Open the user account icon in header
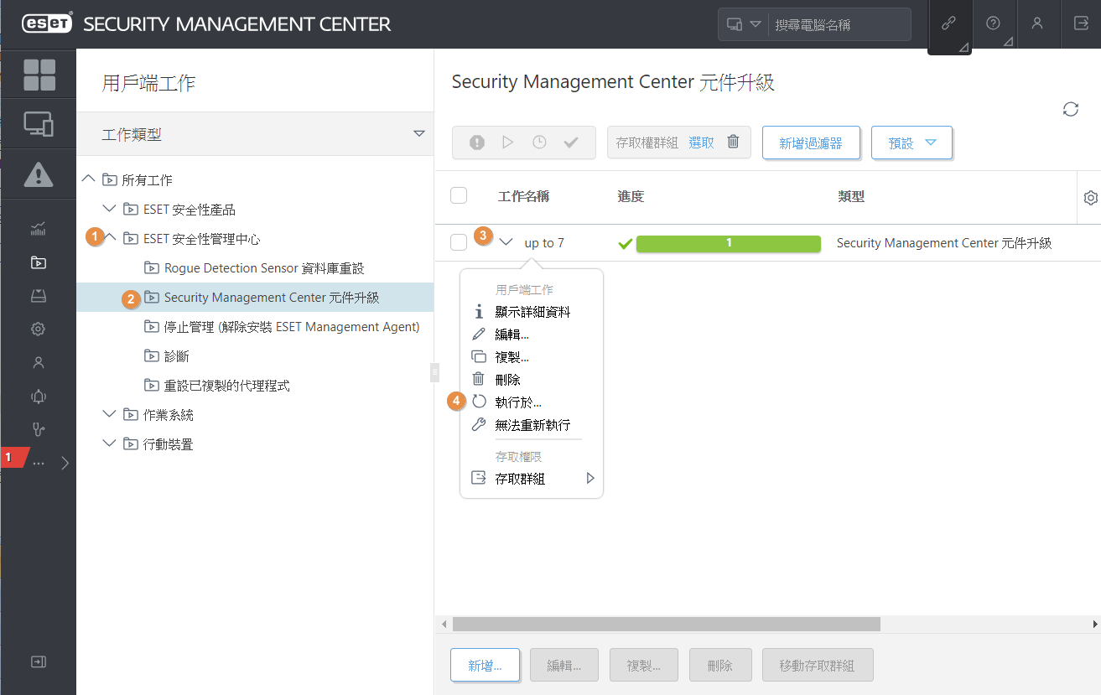This screenshot has width=1101, height=695. 1037,23
